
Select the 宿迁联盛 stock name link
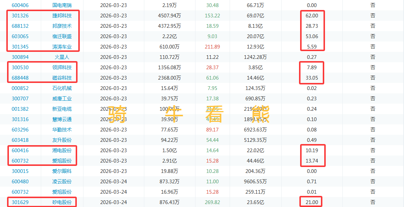pos(62,36)
